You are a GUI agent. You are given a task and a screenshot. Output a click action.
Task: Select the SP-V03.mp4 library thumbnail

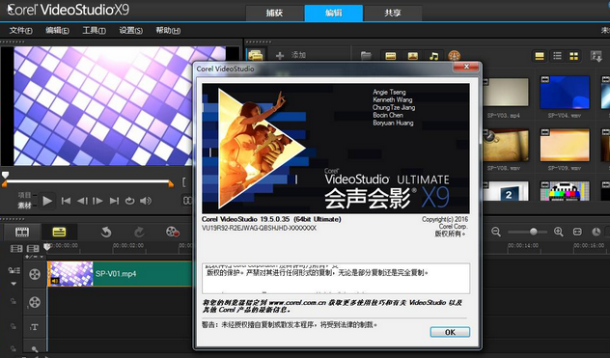506,93
